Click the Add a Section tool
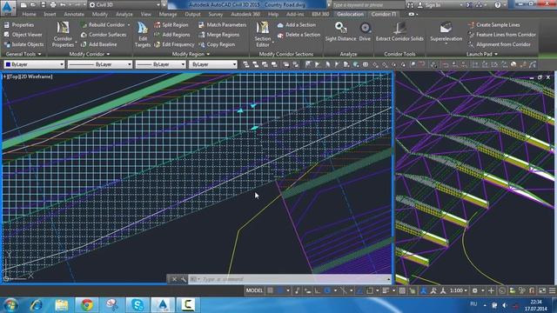This screenshot has height=313, width=557. (296, 25)
